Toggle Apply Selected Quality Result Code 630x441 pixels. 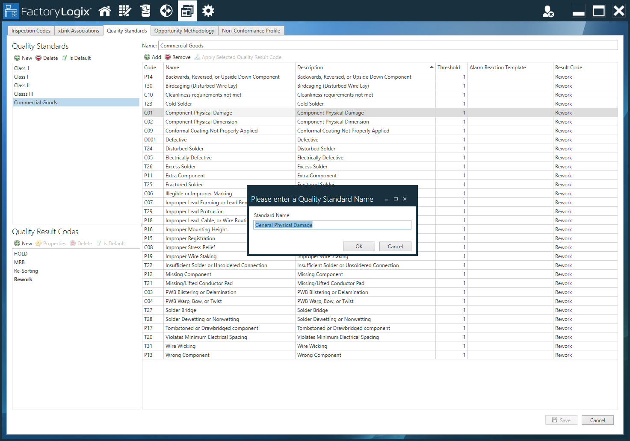coord(238,57)
